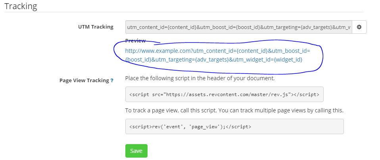380x160 pixels.
Task: Open the www.example.com preview link's first line
Action: 218,51
